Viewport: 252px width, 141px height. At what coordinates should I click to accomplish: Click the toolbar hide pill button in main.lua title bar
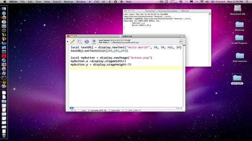coord(182,36)
